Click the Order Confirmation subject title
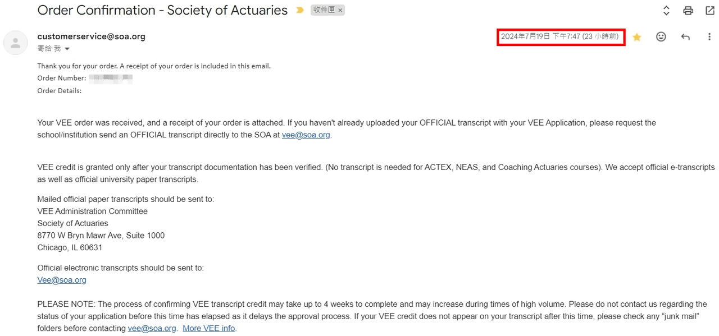Image resolution: width=719 pixels, height=336 pixels. [162, 10]
